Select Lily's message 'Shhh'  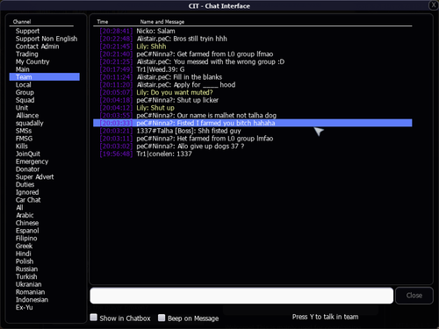253,46
